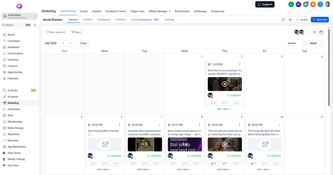Open the Emails top menu
This screenshot has height=175, width=333.
coord(84,11)
